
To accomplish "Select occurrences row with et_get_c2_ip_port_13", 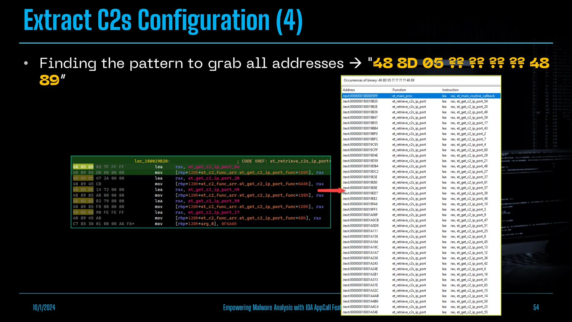I will [421, 247].
